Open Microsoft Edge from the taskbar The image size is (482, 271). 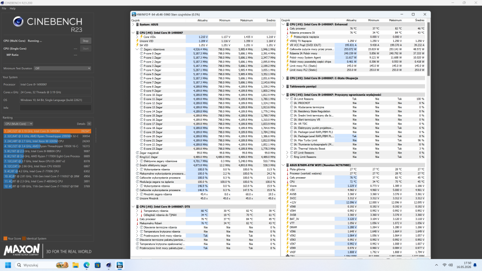click(x=86, y=265)
